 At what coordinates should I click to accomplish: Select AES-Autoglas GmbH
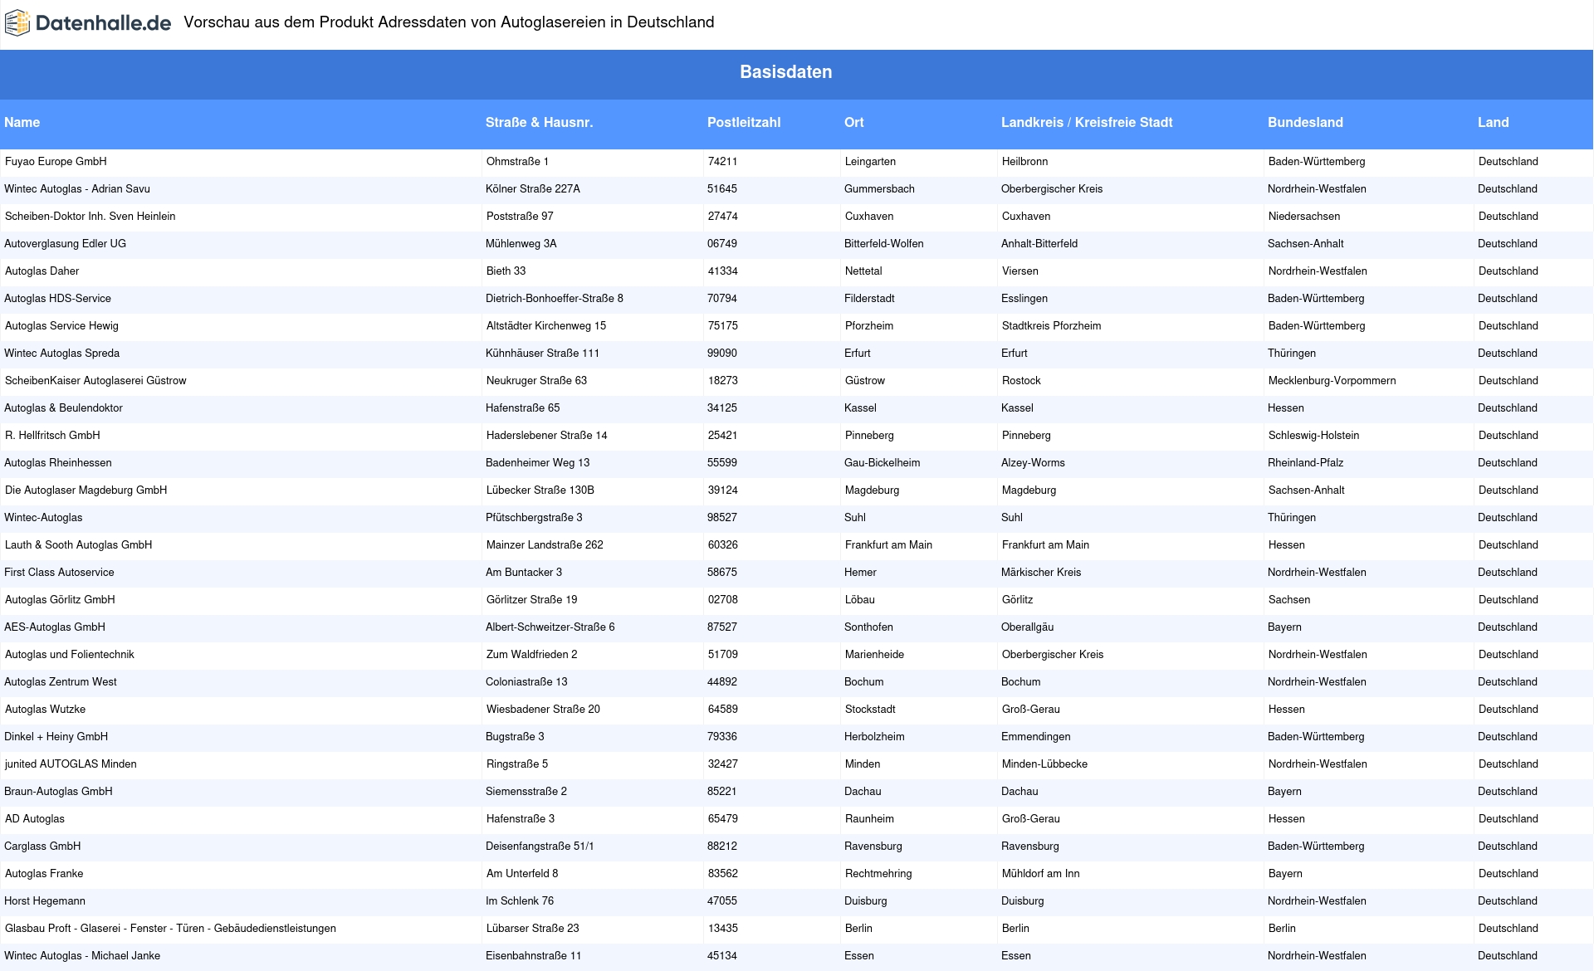[x=55, y=627]
